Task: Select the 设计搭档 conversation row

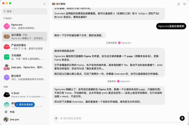Action: [x=24, y=36]
